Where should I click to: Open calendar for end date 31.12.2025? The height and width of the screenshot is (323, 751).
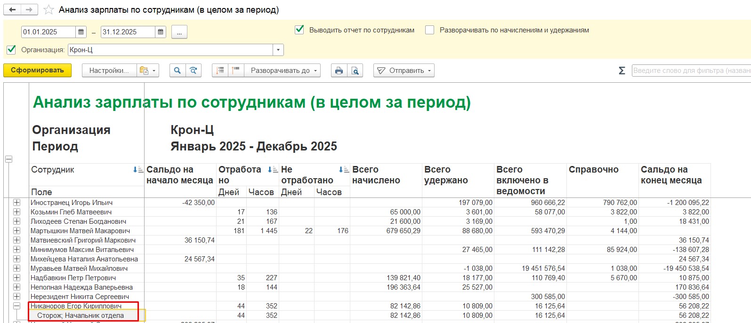point(161,32)
